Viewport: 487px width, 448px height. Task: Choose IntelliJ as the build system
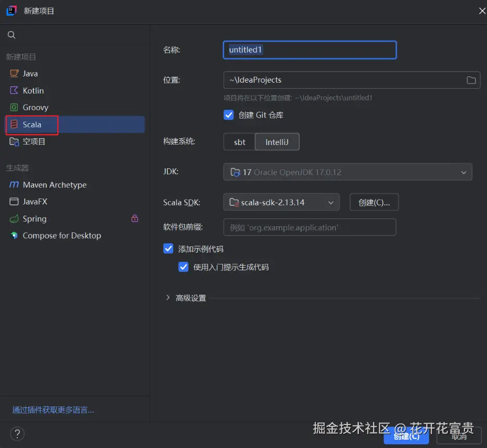[x=277, y=142]
